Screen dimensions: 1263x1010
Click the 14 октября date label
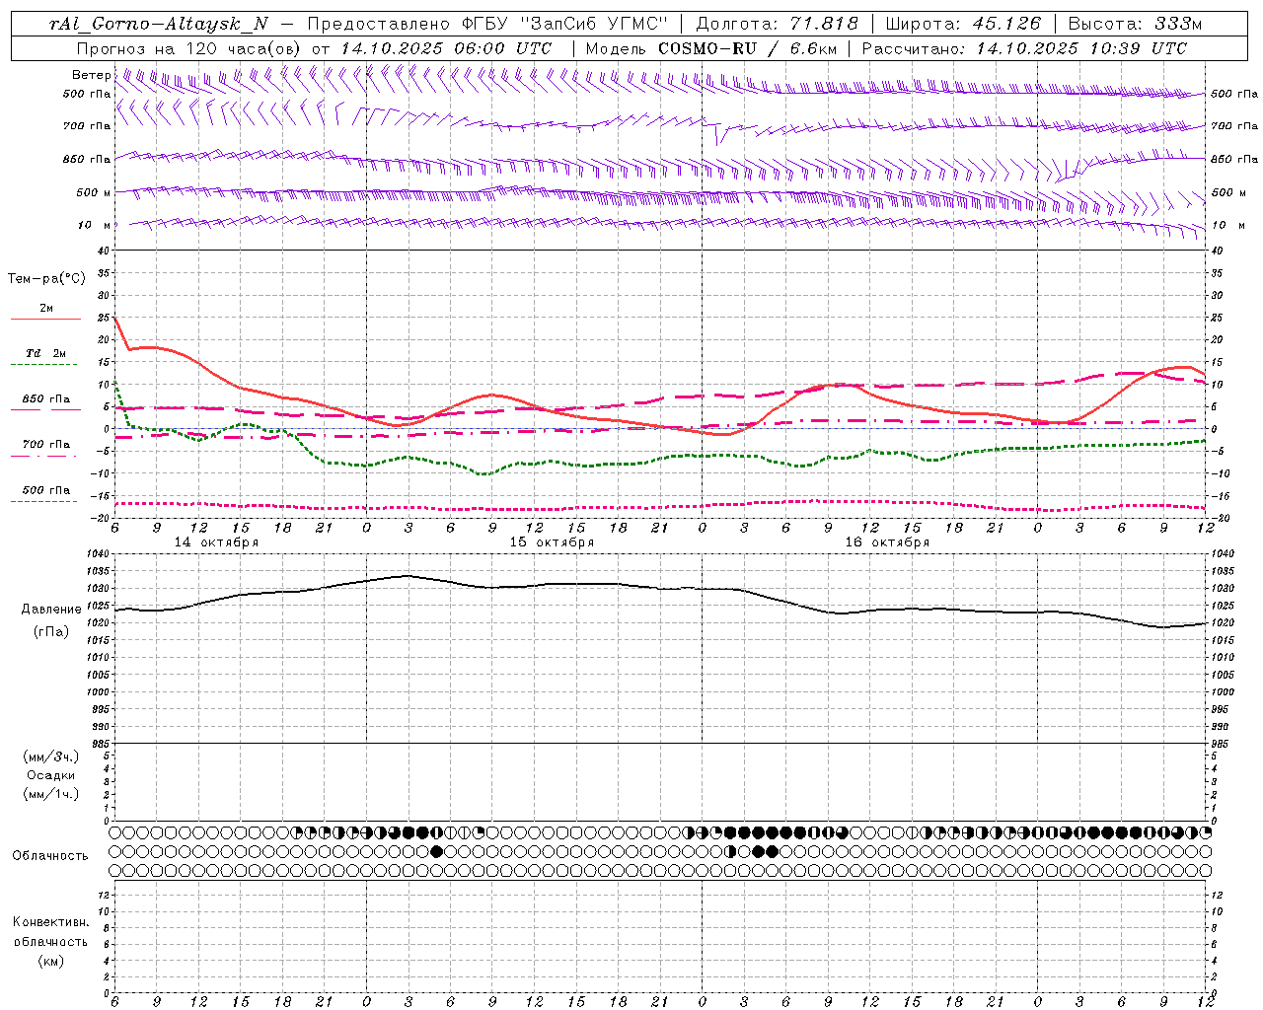tap(216, 542)
